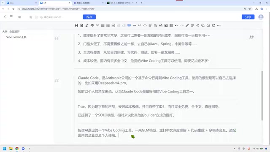Open Chrome from the taskbar
Screen dimensions: 270x152
pos(17,149)
